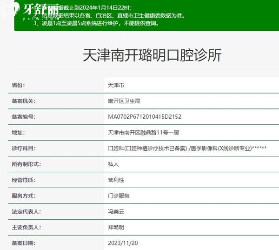
Task: Click the 法定代表人 label
Action: [27, 211]
